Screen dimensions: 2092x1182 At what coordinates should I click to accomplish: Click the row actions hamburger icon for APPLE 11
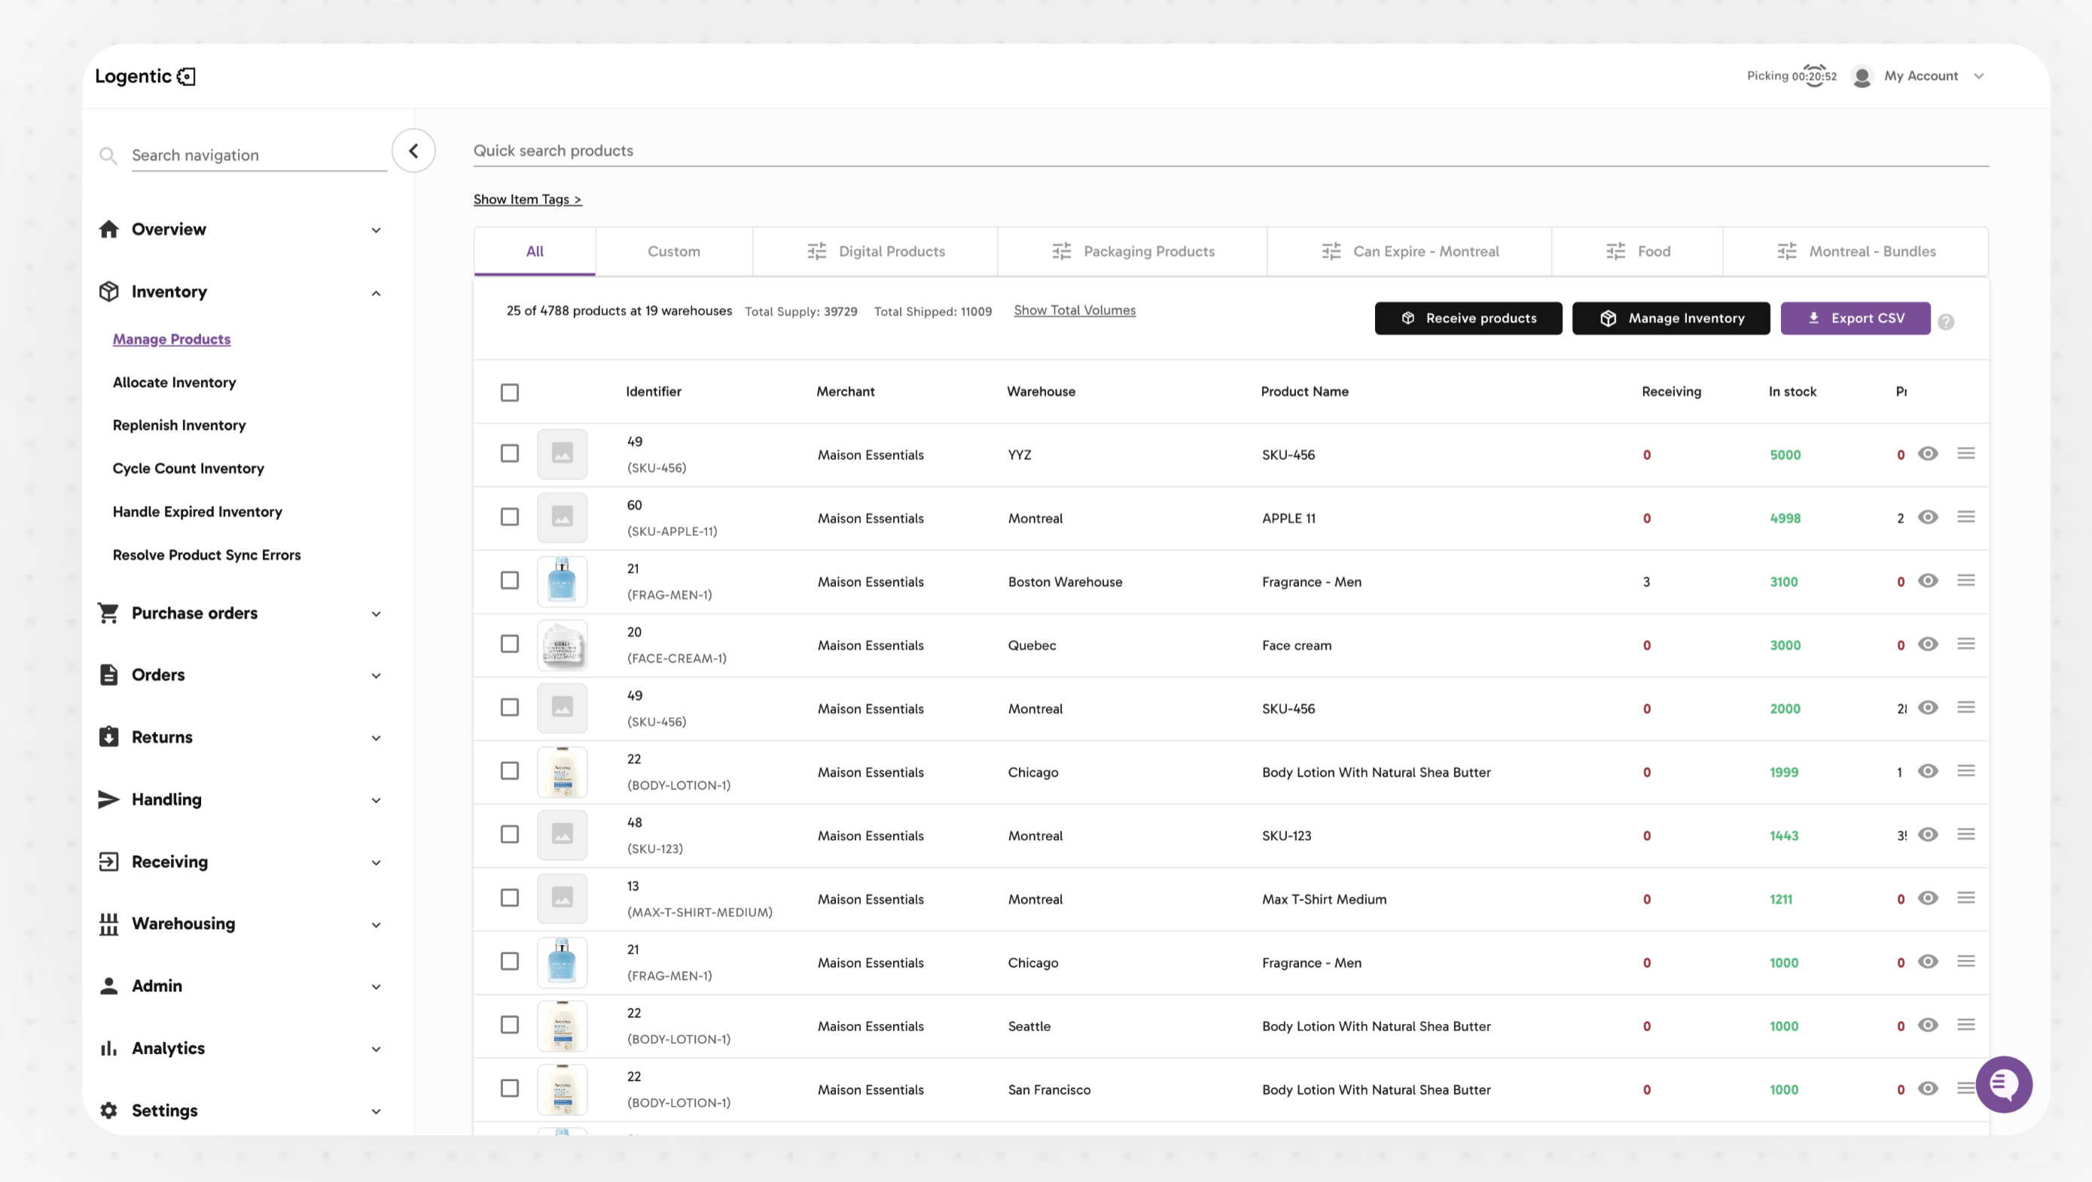click(1966, 516)
